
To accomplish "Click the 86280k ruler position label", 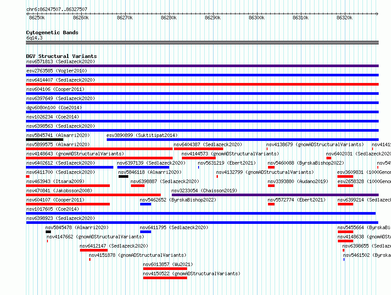I will click(169, 18).
